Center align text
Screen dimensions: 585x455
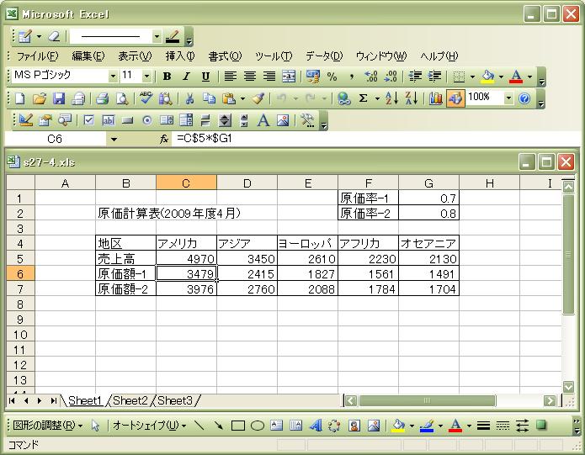click(x=250, y=77)
